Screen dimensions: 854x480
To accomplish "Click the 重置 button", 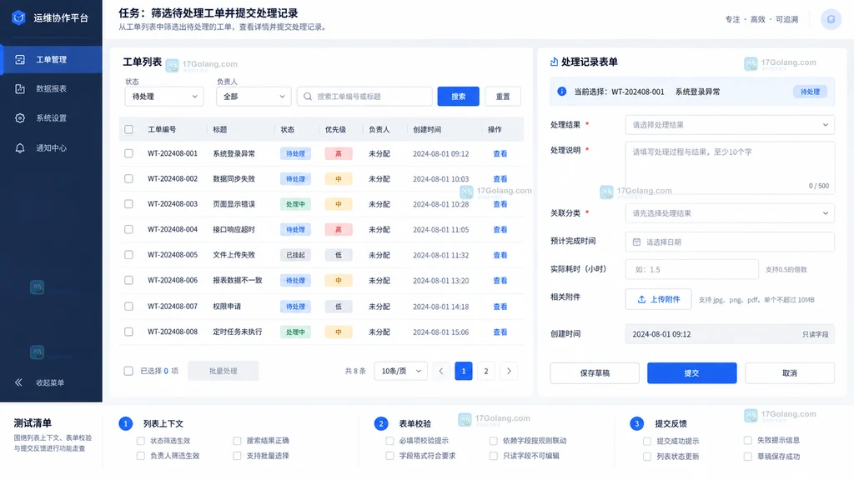I will click(x=503, y=97).
